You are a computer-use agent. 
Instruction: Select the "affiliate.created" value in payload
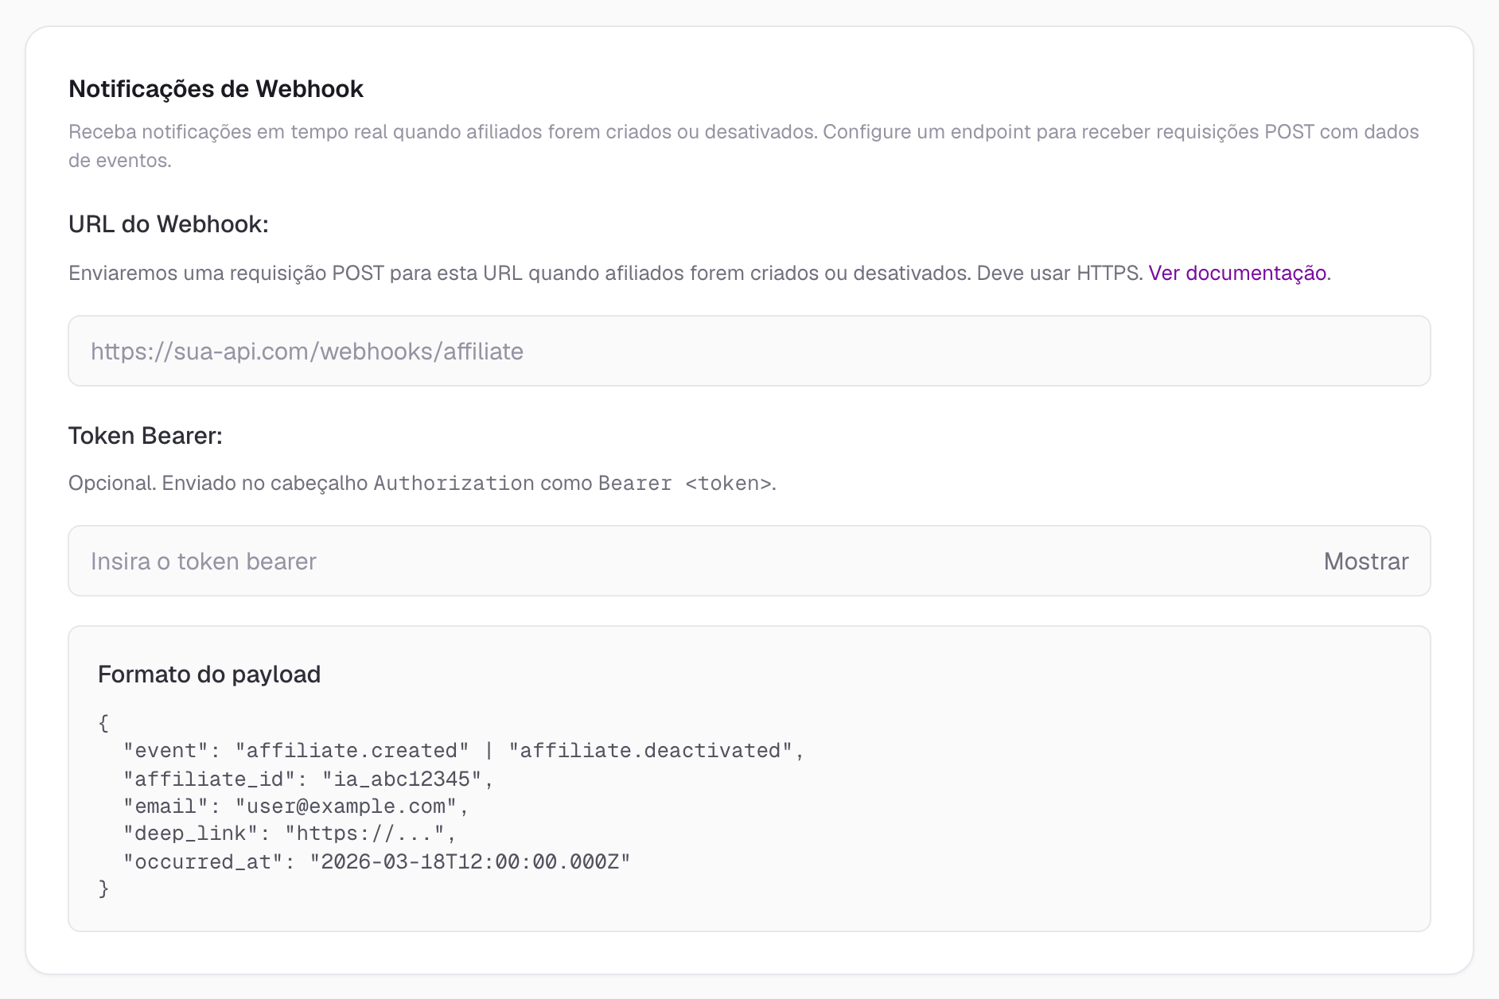(x=352, y=750)
